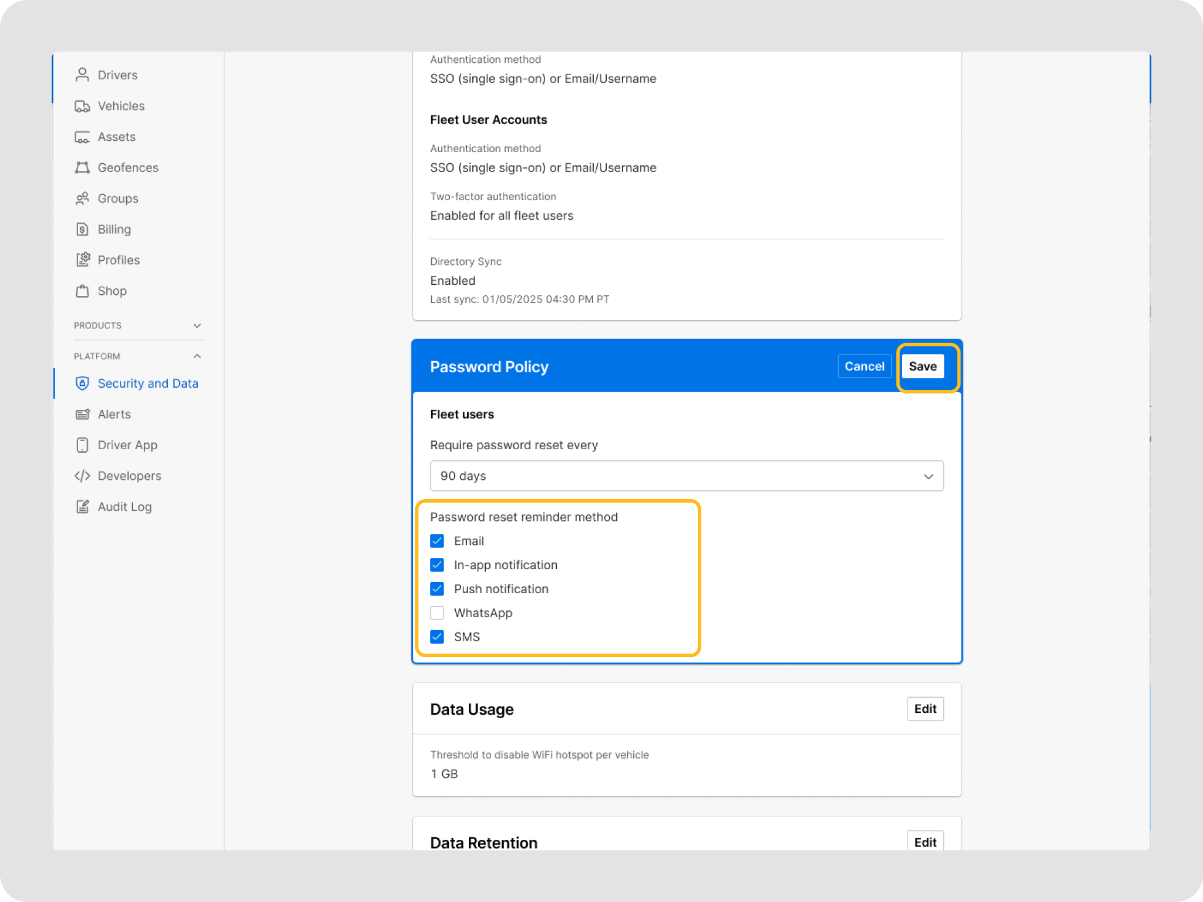The width and height of the screenshot is (1203, 902).
Task: Save the Password Policy changes
Action: coord(922,366)
